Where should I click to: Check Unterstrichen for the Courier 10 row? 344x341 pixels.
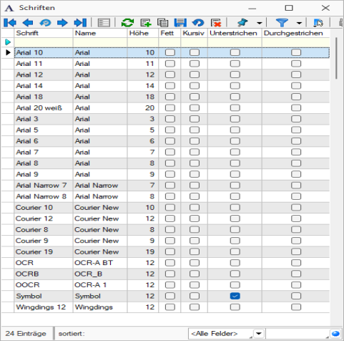coord(235,208)
